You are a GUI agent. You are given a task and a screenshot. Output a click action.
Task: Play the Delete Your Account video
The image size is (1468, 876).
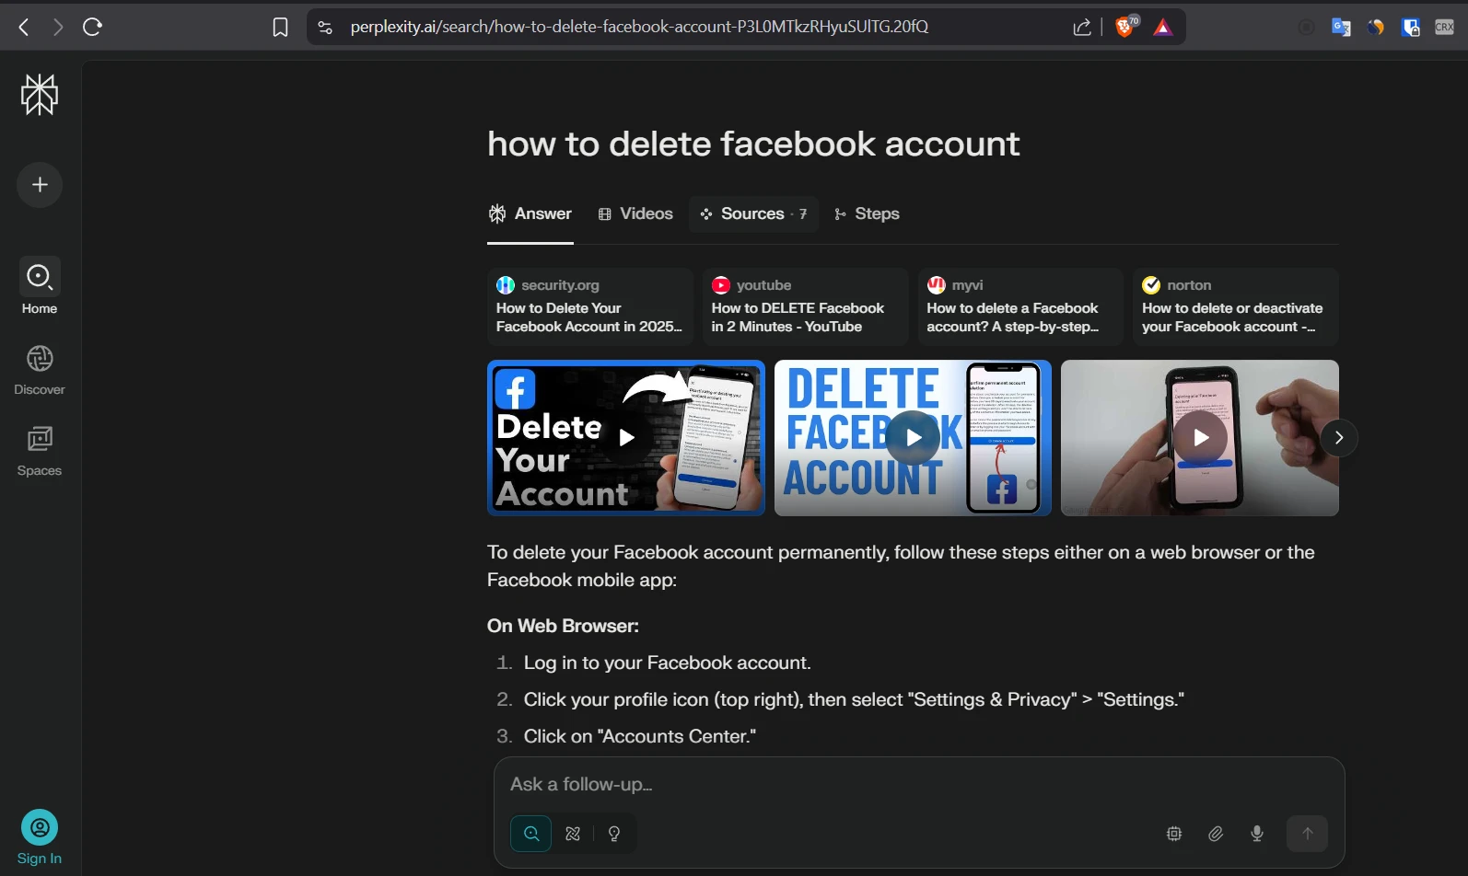coord(626,438)
